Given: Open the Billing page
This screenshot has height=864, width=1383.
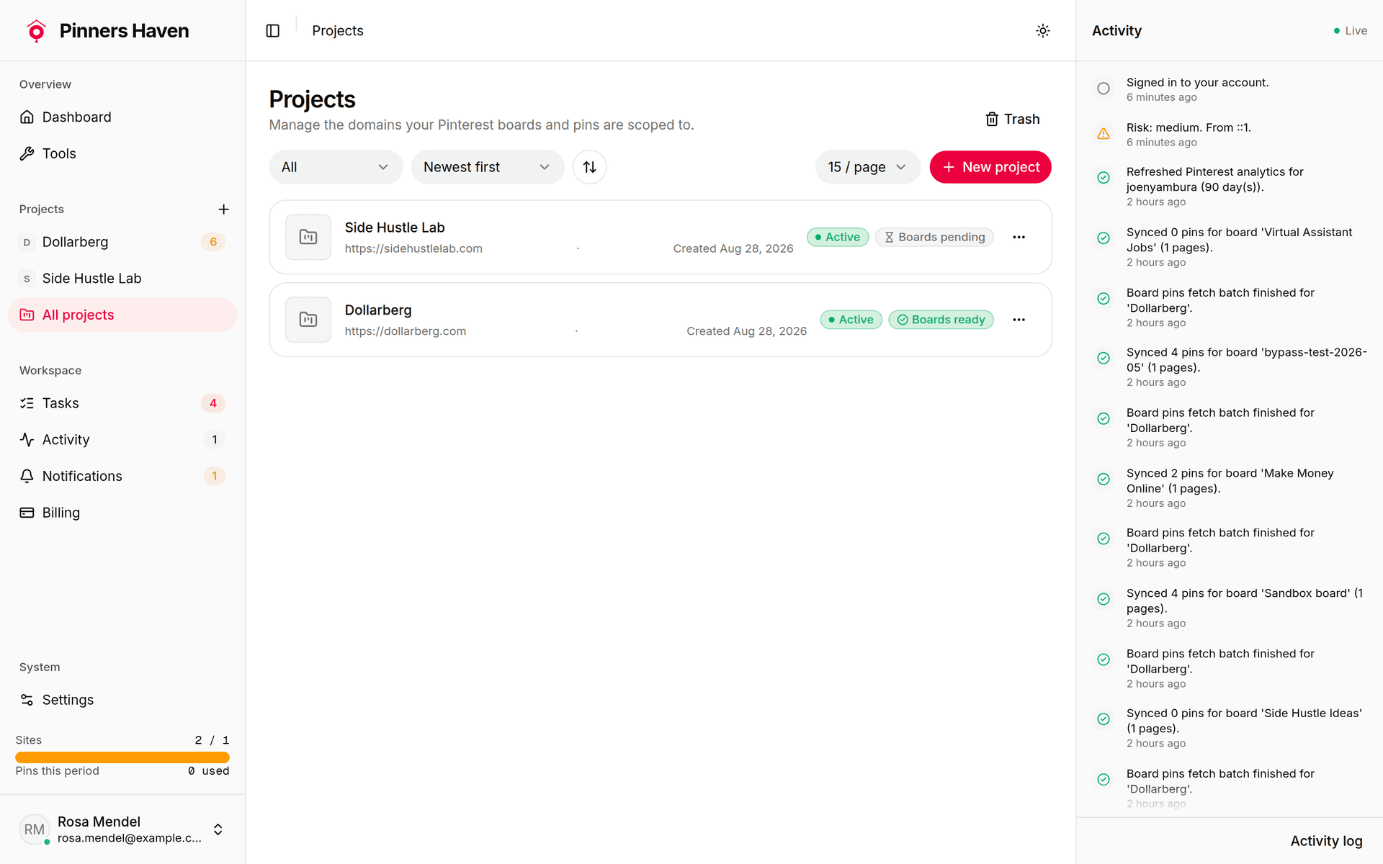Looking at the screenshot, I should 122,513.
